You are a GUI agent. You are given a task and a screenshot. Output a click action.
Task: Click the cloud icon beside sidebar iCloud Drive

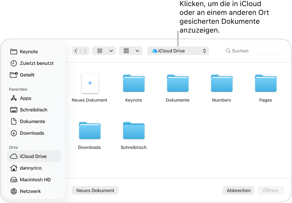[13, 156]
